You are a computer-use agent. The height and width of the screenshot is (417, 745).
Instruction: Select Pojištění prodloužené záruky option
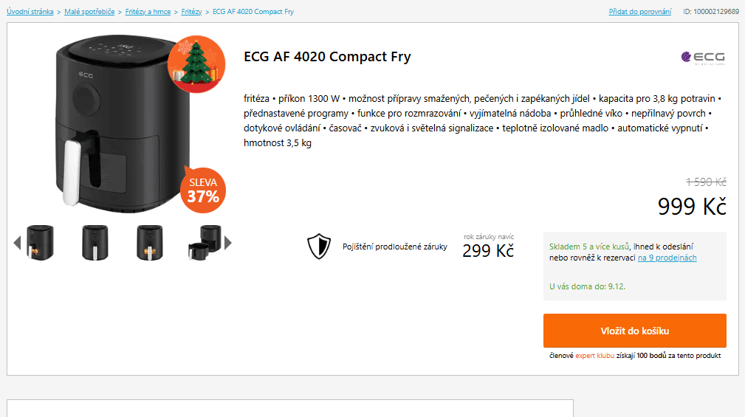tap(394, 247)
